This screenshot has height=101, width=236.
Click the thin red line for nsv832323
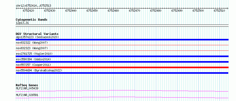click(122, 50)
